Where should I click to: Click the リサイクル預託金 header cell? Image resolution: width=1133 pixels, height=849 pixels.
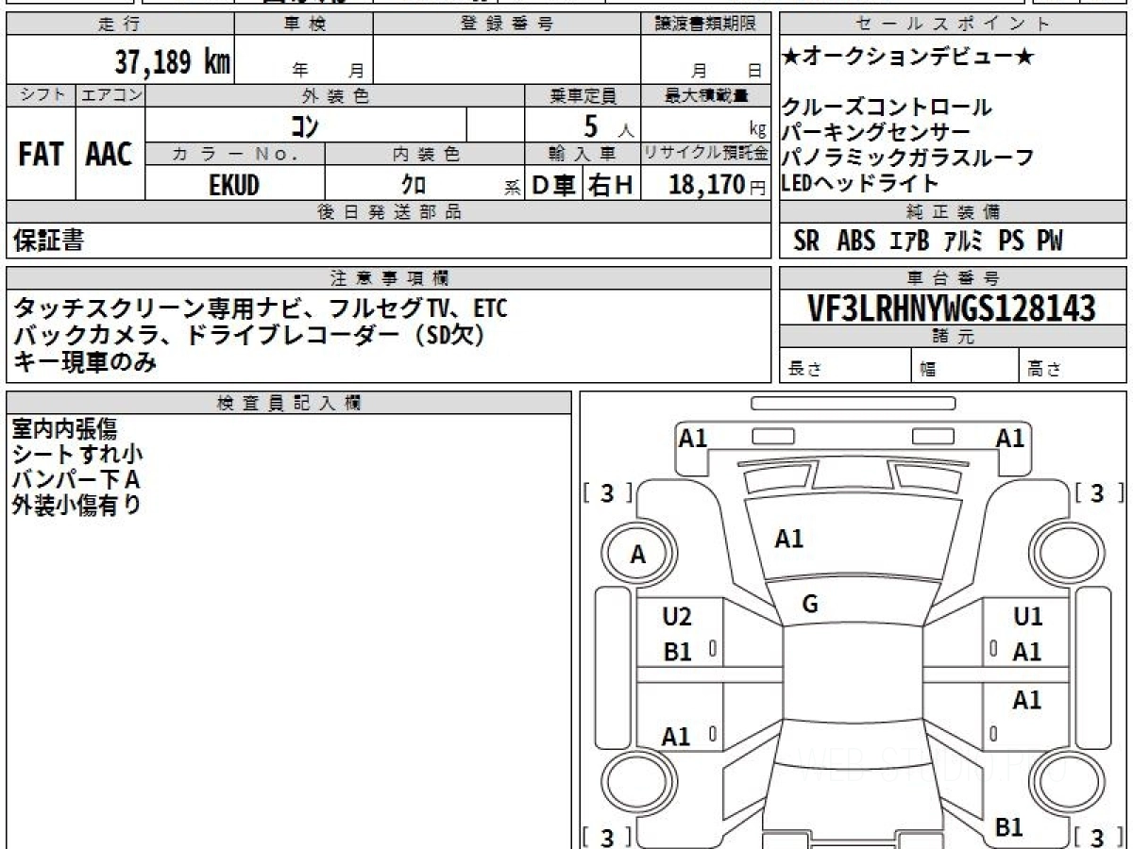point(706,154)
